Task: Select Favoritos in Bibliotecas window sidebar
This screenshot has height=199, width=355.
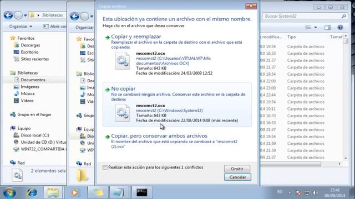Action: tap(26, 38)
